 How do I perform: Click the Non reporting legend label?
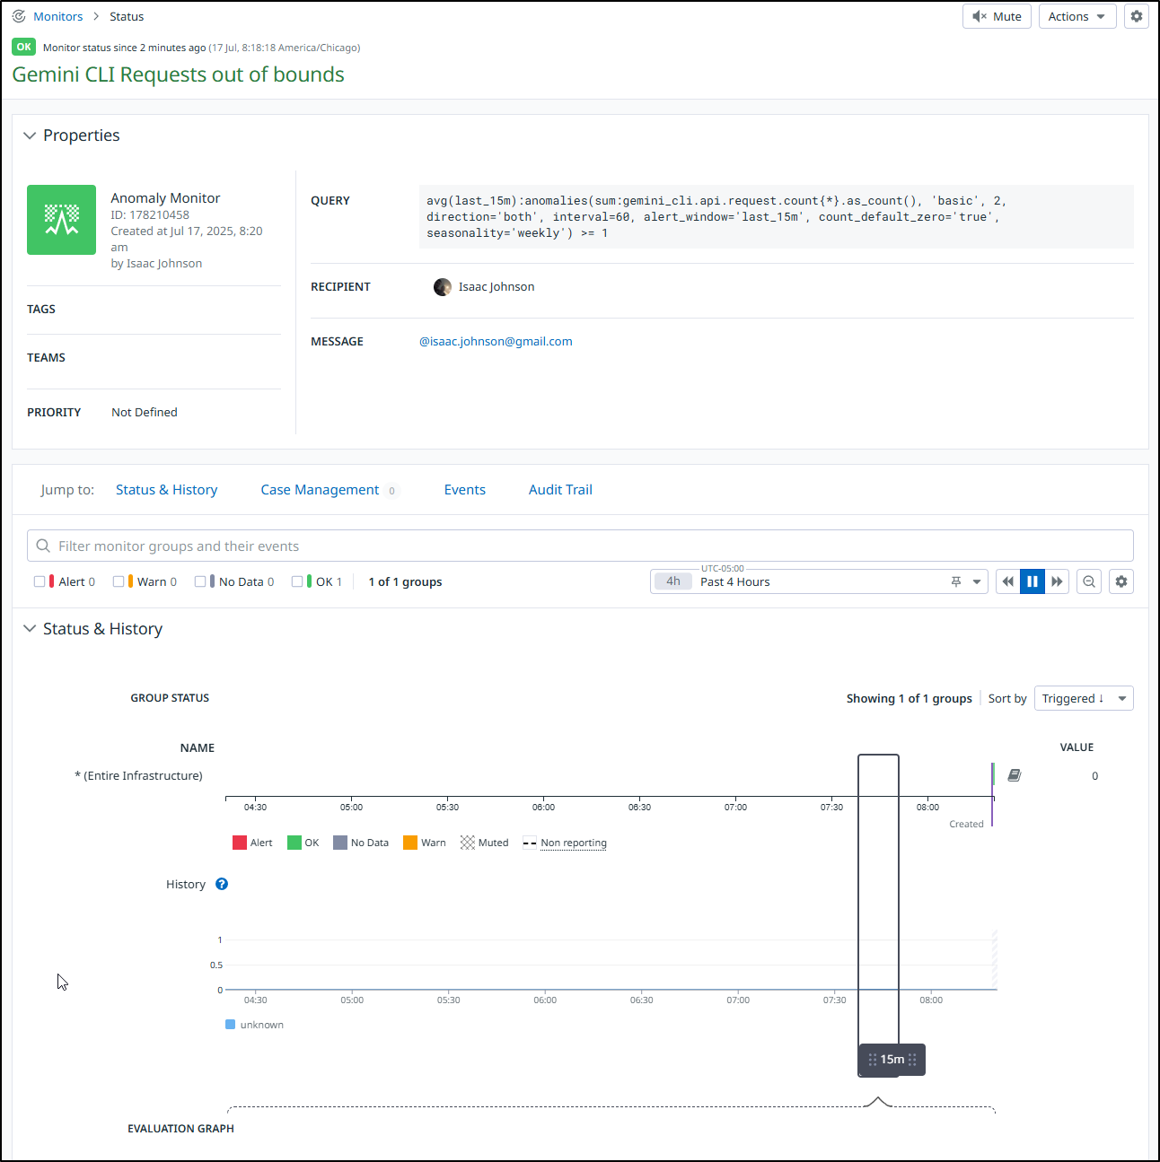pyautogui.click(x=574, y=843)
